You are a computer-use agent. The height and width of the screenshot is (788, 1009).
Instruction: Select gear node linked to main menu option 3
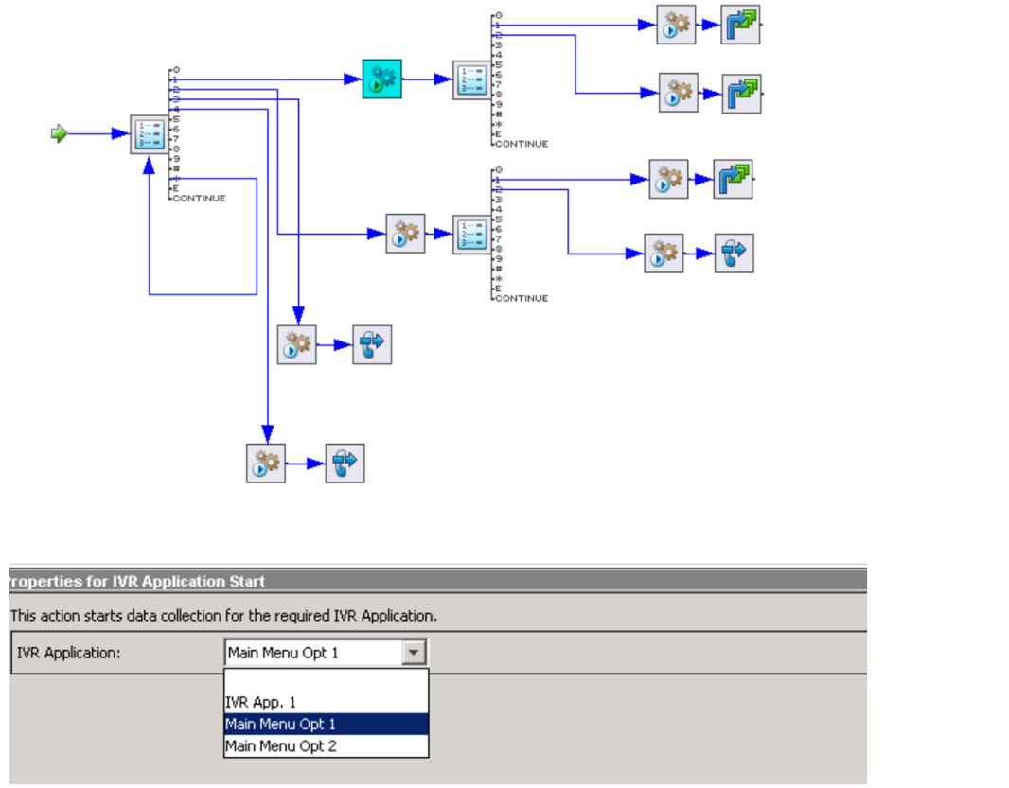pyautogui.click(x=297, y=345)
